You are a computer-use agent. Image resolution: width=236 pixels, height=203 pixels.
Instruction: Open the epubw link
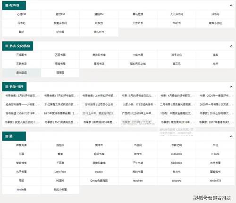[x=99, y=172]
